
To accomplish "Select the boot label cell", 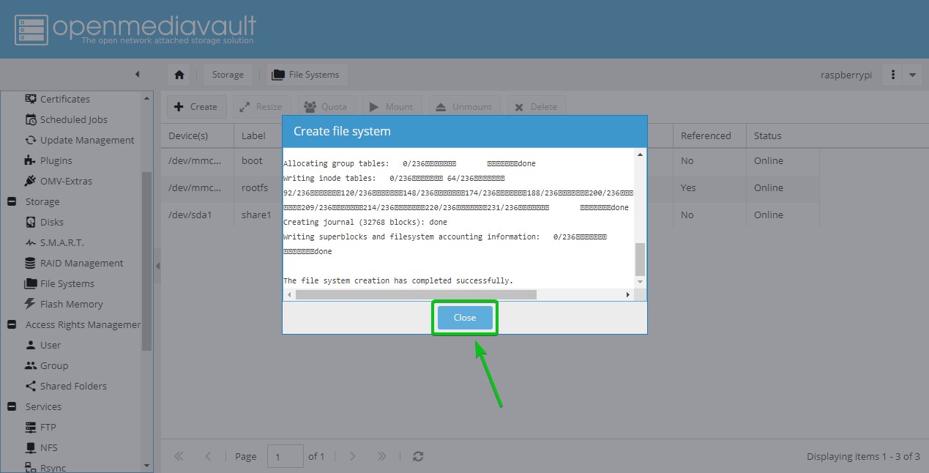I will click(258, 160).
